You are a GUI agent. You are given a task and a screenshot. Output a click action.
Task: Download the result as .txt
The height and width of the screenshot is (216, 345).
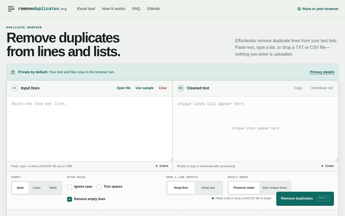(322, 88)
